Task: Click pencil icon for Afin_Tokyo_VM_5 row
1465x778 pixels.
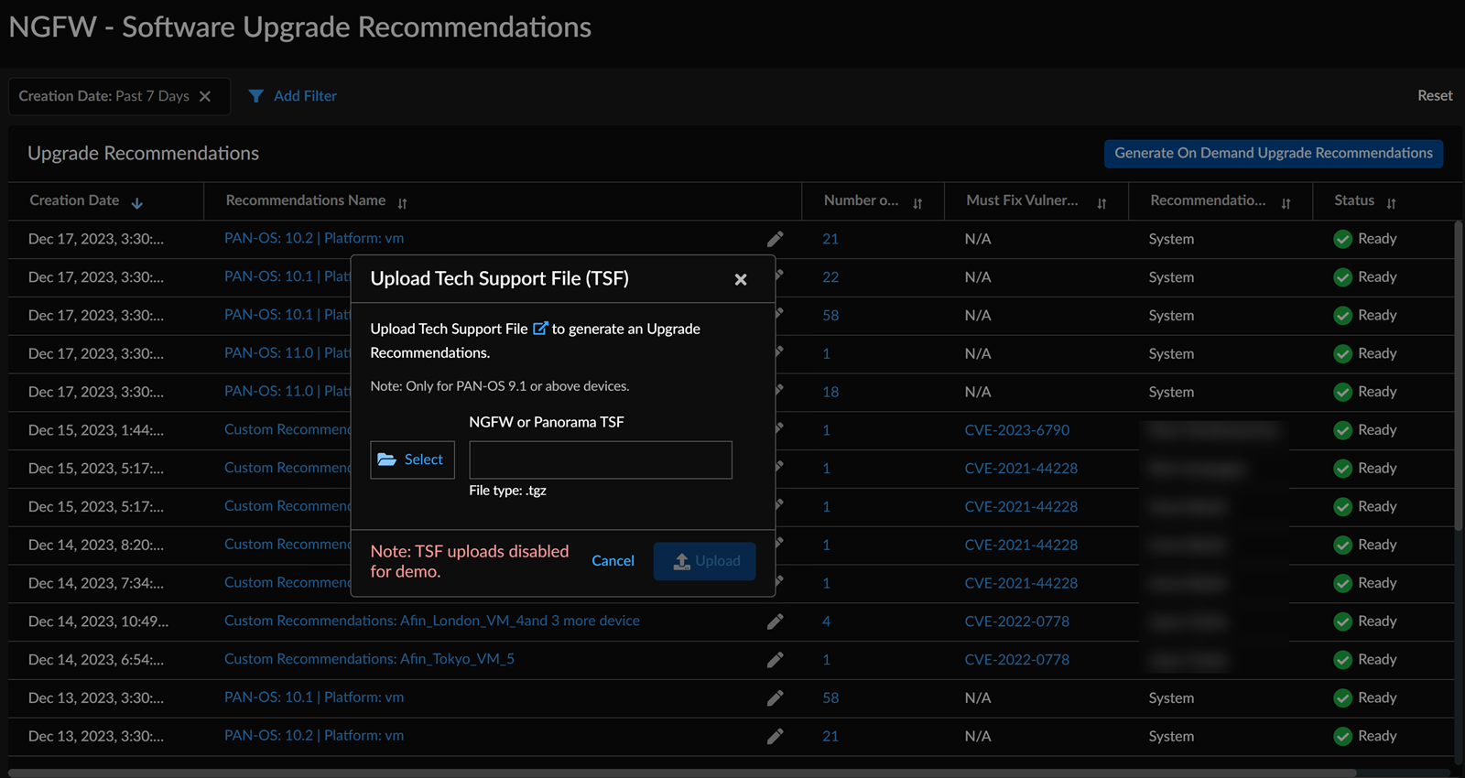Action: pyautogui.click(x=775, y=660)
